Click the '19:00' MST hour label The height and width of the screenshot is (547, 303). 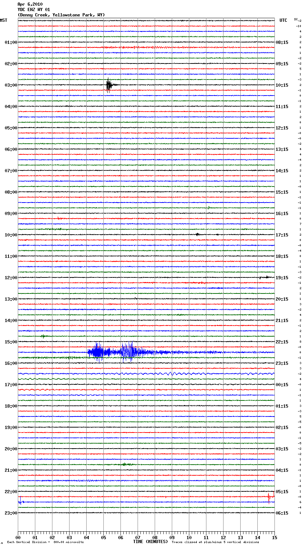tap(11, 428)
